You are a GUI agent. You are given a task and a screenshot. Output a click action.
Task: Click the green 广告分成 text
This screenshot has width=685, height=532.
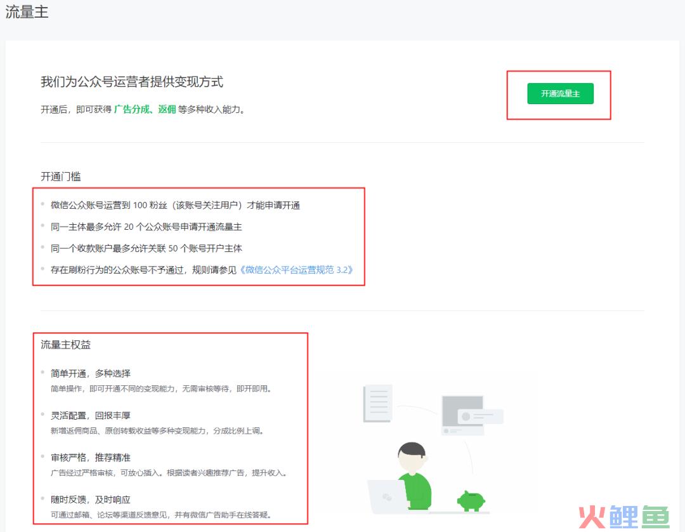click(x=131, y=109)
